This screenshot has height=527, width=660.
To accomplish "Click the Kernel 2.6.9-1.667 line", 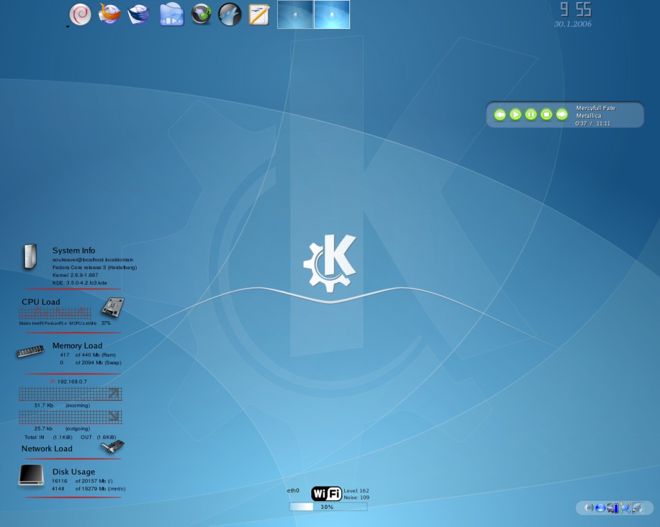I will pyautogui.click(x=75, y=275).
